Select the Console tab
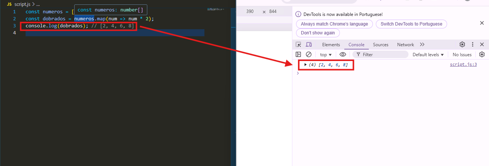 [x=356, y=44]
